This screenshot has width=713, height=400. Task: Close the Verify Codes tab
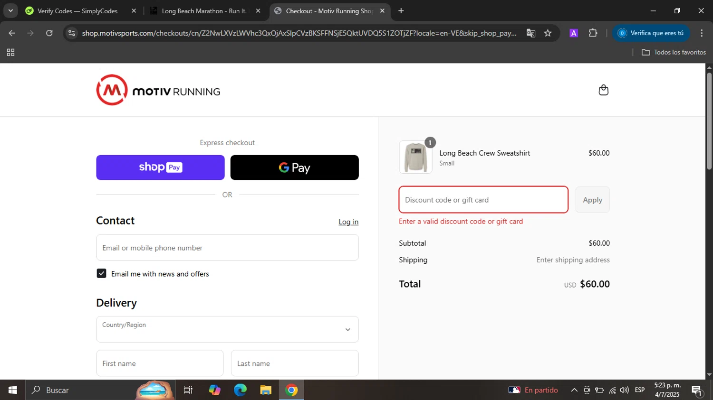(x=134, y=11)
